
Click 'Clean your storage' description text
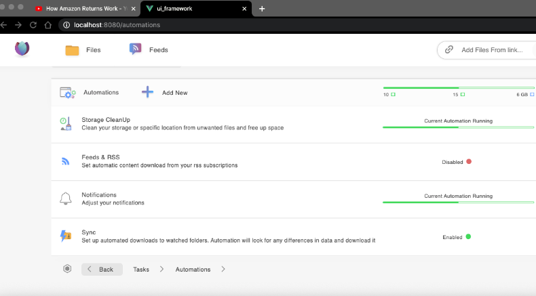(183, 128)
